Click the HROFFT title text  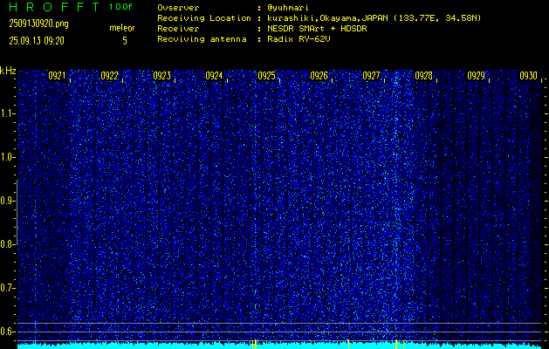pos(54,7)
